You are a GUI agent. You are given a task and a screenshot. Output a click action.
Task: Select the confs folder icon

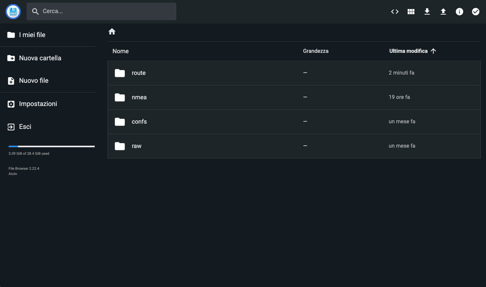[x=120, y=122]
